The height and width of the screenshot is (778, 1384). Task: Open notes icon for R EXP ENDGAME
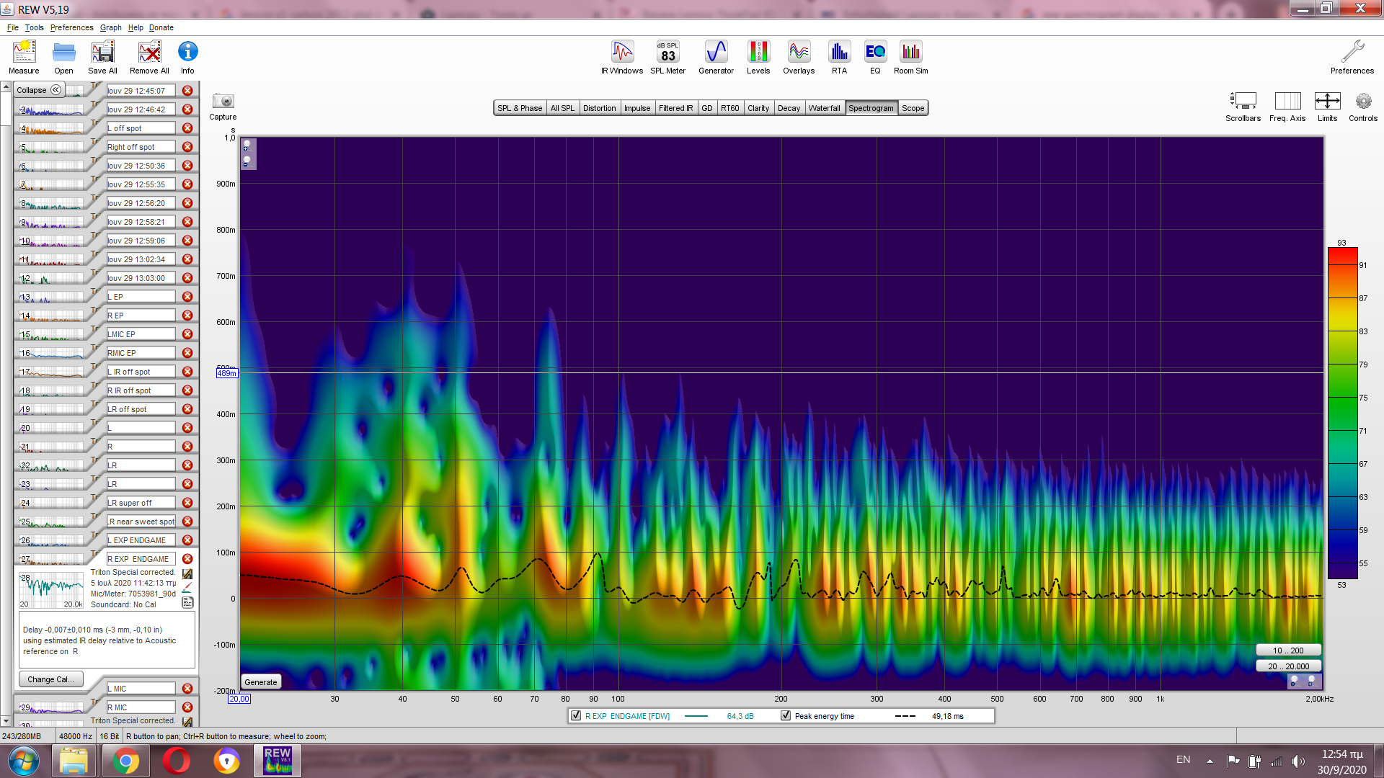[x=187, y=602]
